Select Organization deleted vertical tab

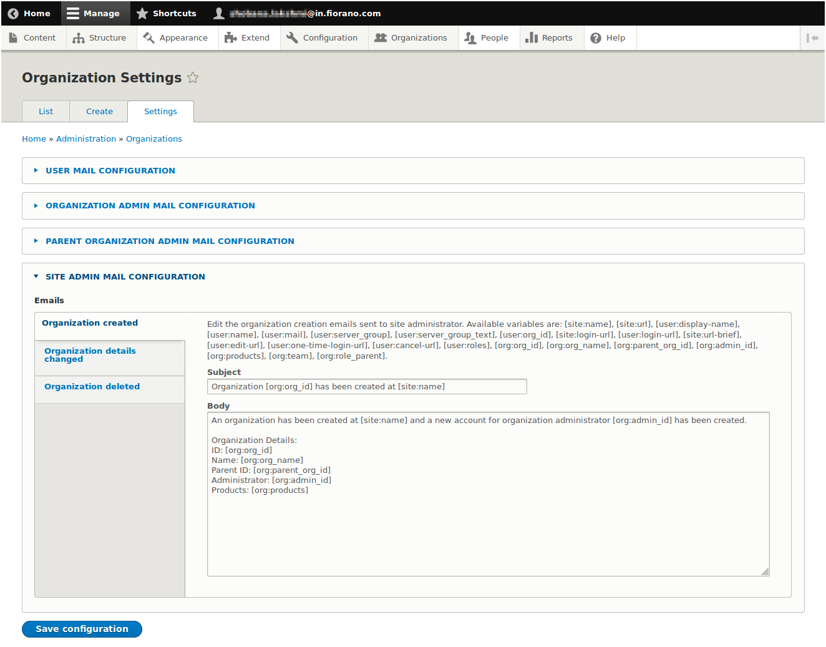tap(92, 387)
